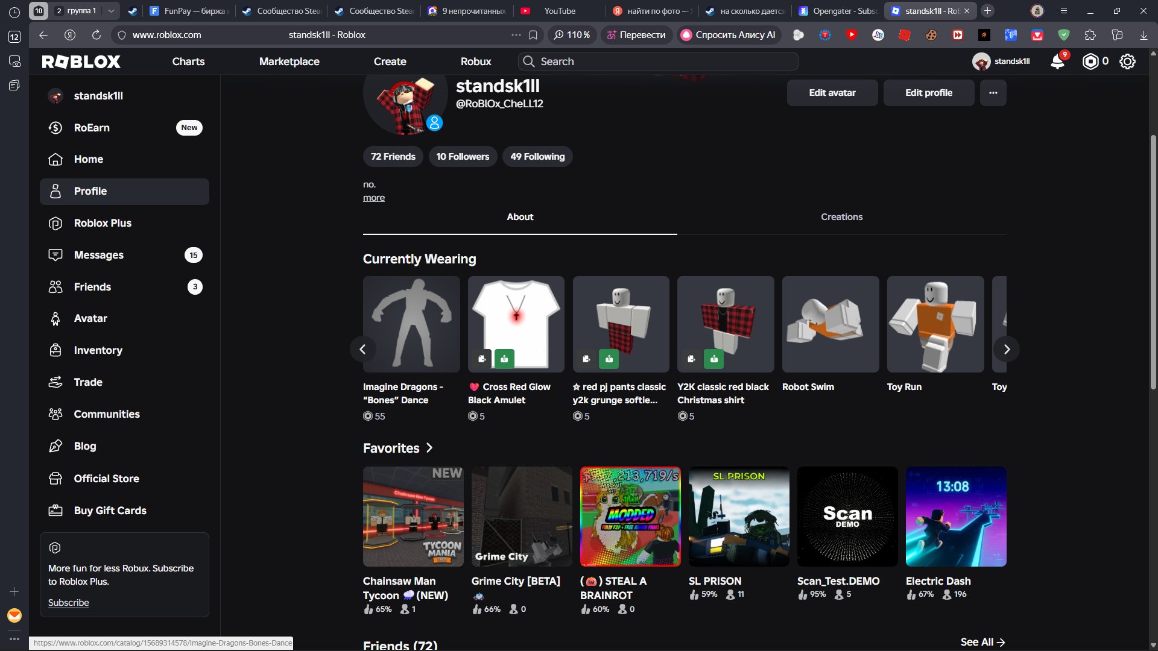Open Chainsaw Man Tycoon game thumbnail
The image size is (1158, 651).
[413, 517]
